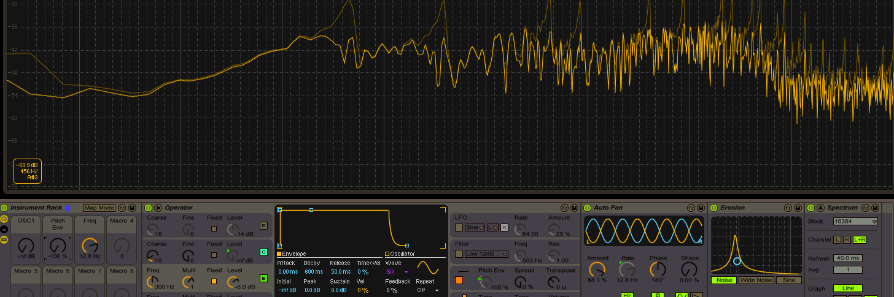Switch to the Envelope tab
894x297 pixels.
(292, 254)
